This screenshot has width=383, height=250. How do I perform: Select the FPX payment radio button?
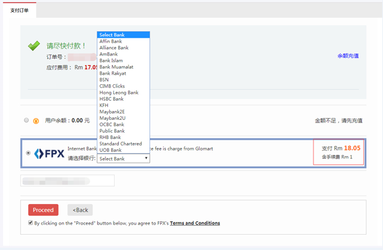click(28, 153)
